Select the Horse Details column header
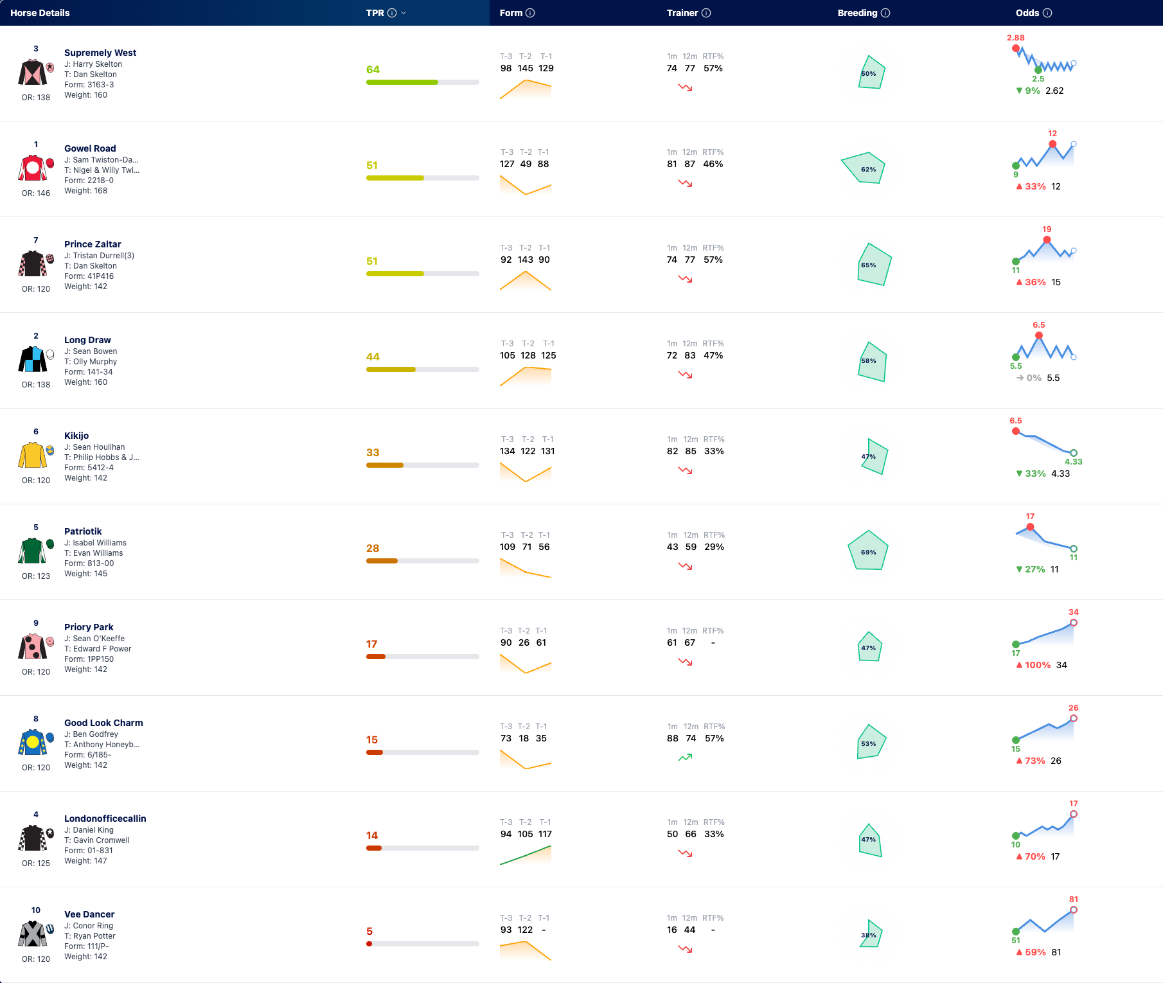Screen dimensions: 1163x983 coord(40,13)
